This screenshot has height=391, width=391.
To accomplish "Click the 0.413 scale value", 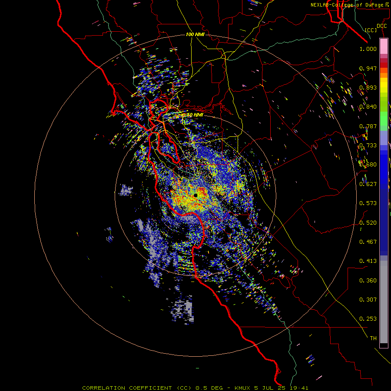I will pos(368,261).
